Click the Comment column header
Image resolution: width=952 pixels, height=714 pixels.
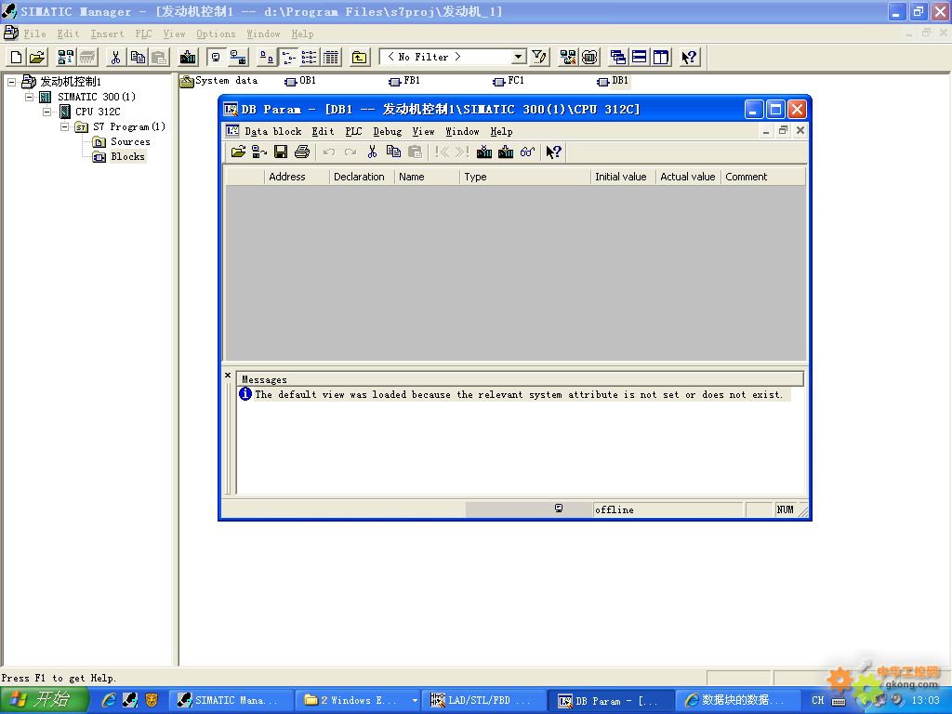pos(763,177)
